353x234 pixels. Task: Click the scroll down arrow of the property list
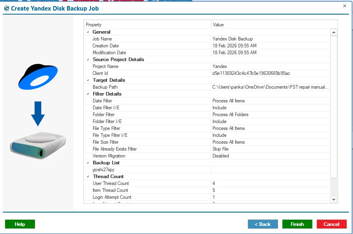pyautogui.click(x=334, y=200)
